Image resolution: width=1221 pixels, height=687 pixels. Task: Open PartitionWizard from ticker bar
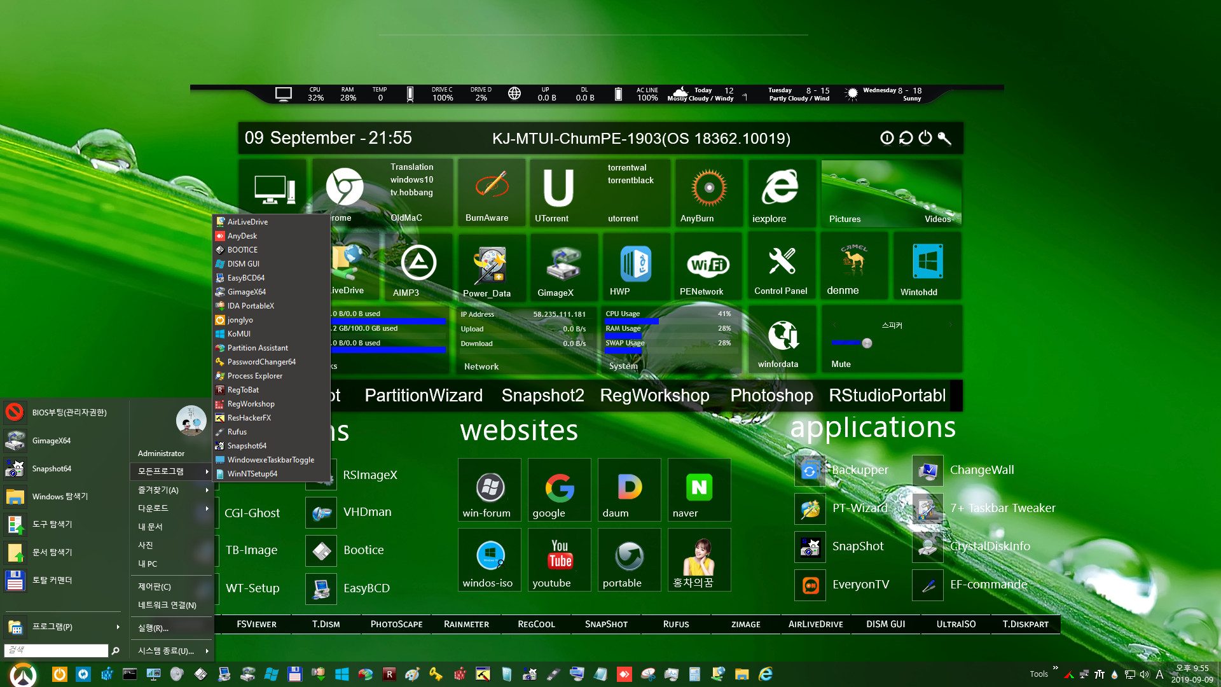point(424,396)
